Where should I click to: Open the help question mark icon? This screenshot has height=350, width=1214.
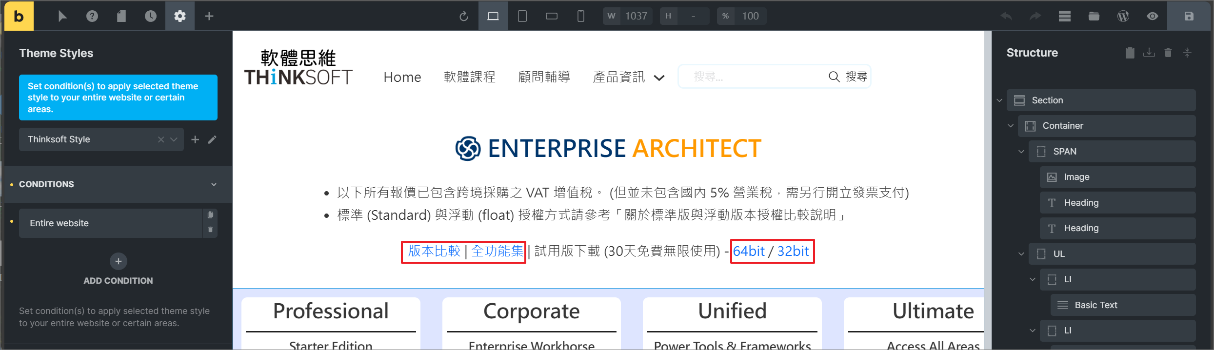click(92, 16)
